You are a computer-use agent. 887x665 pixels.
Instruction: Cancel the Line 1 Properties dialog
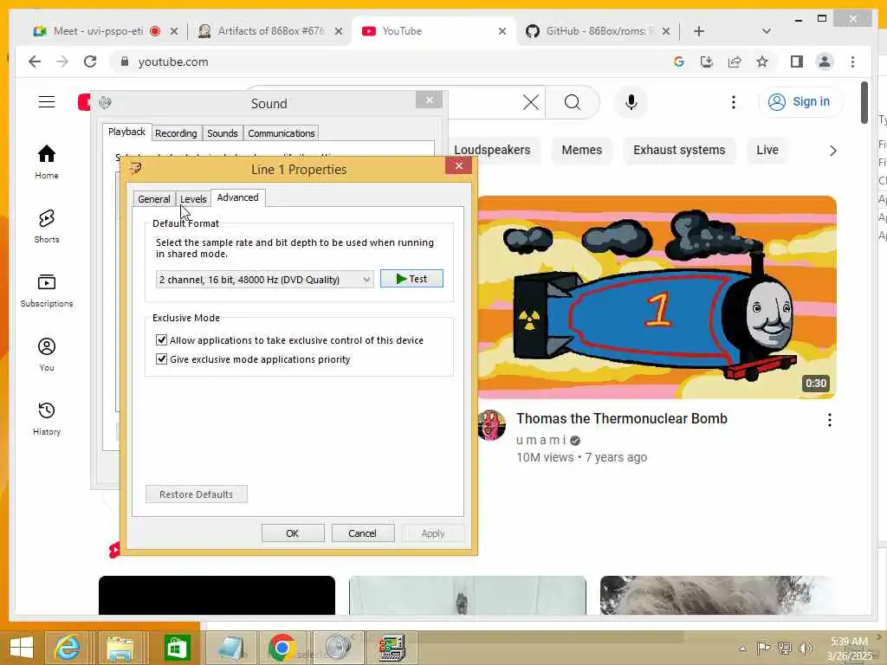click(x=362, y=533)
